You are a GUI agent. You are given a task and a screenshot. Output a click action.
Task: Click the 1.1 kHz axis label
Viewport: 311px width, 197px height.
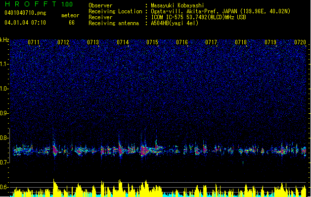click(4, 64)
